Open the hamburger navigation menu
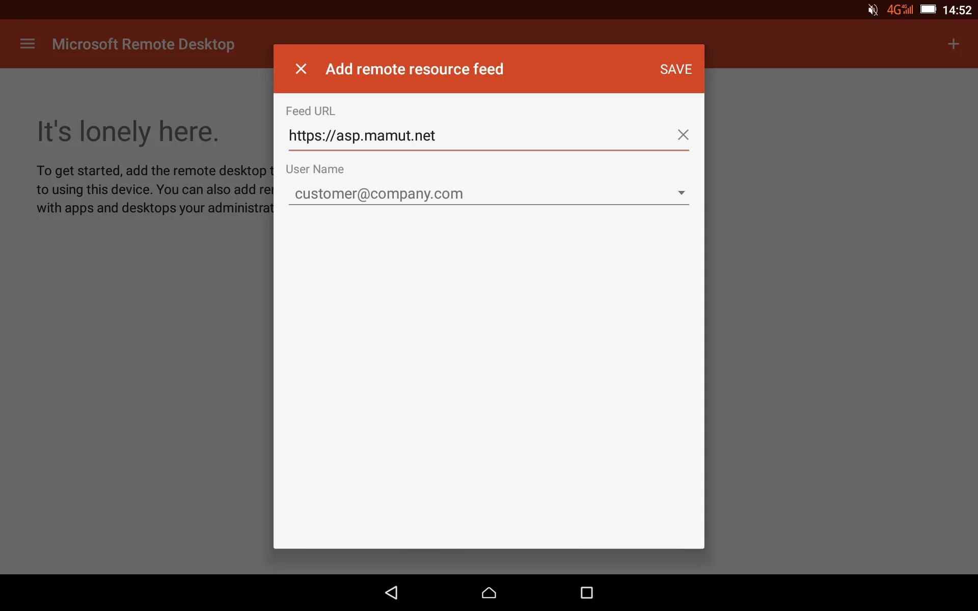Image resolution: width=978 pixels, height=611 pixels. [28, 44]
